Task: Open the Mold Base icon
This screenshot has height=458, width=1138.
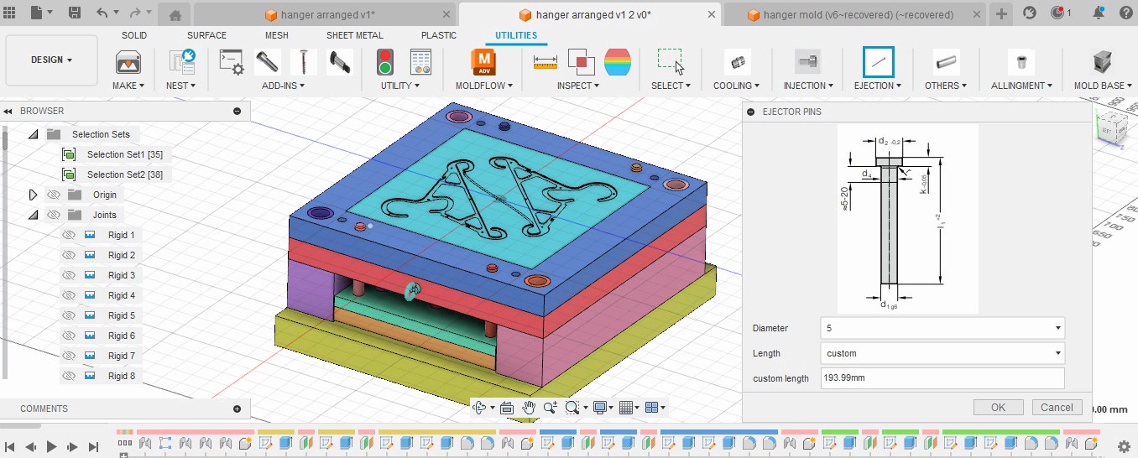Action: pyautogui.click(x=1103, y=61)
